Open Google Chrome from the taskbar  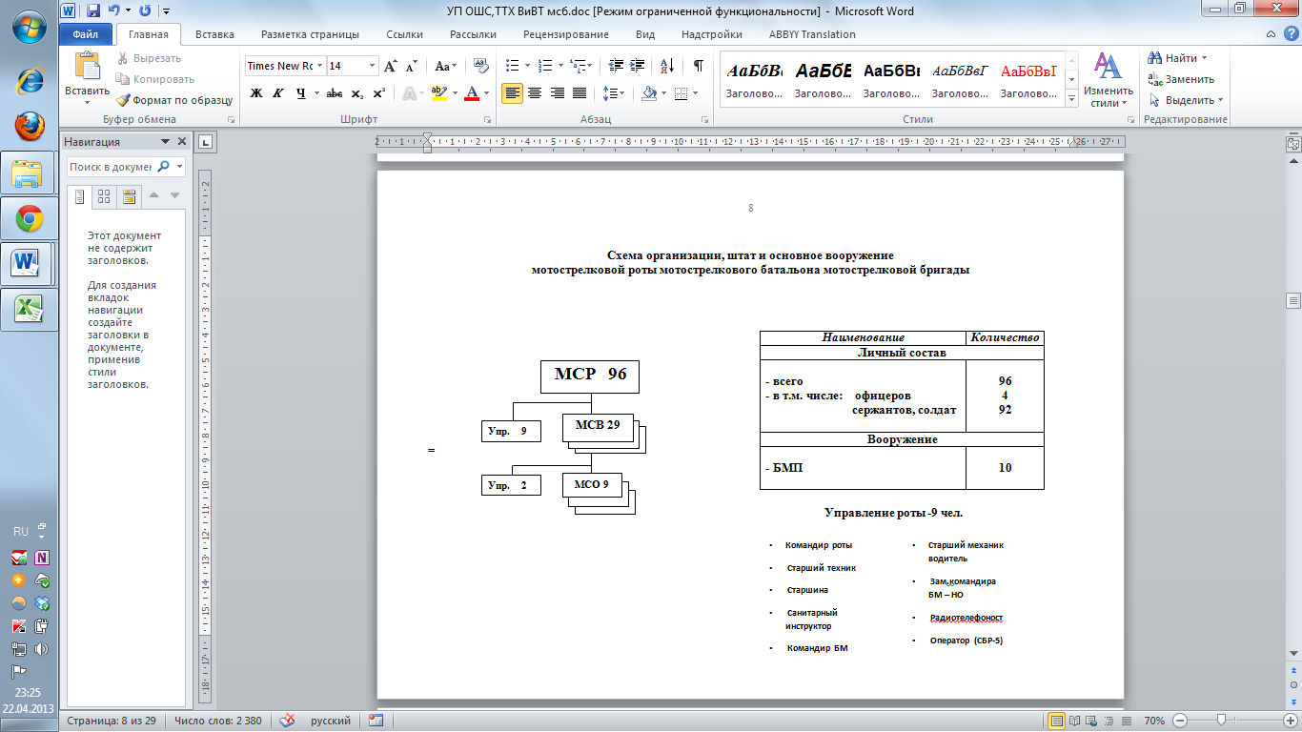(x=29, y=220)
